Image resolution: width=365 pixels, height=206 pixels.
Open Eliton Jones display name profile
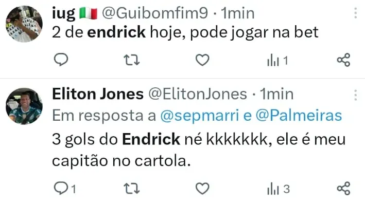98,94
